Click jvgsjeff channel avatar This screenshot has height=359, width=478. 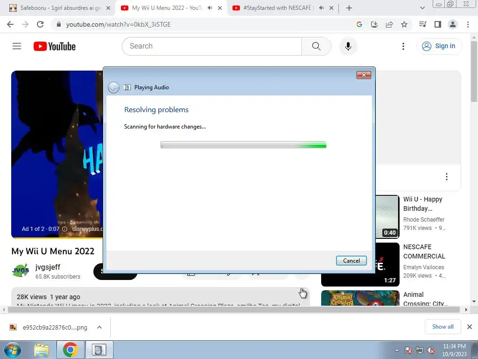click(x=21, y=271)
